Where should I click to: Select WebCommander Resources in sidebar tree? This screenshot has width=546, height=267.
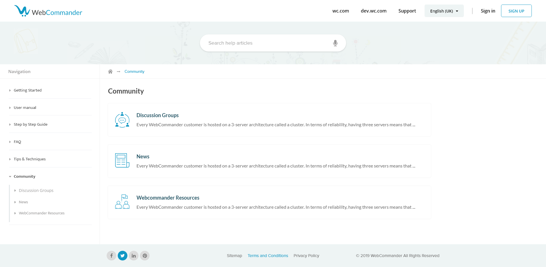pyautogui.click(x=42, y=213)
